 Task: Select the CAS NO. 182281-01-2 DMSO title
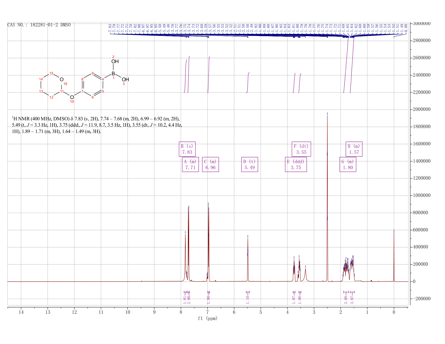pos(39,25)
